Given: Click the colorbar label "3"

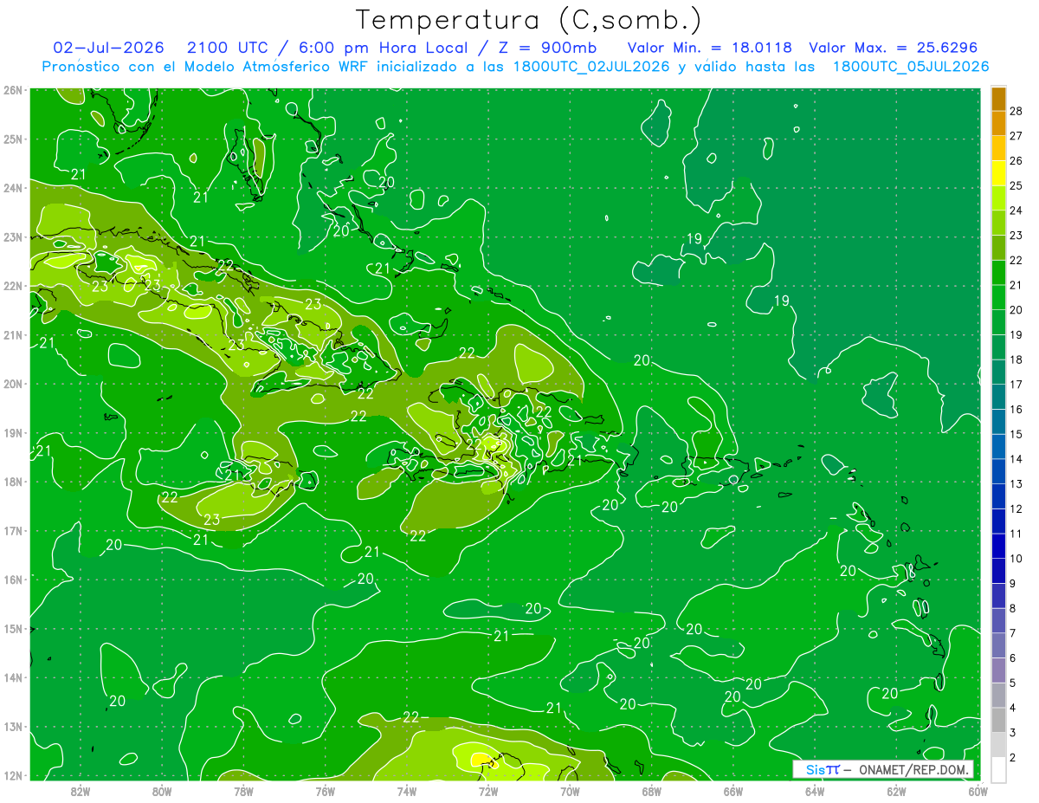Looking at the screenshot, I should coord(1013,733).
